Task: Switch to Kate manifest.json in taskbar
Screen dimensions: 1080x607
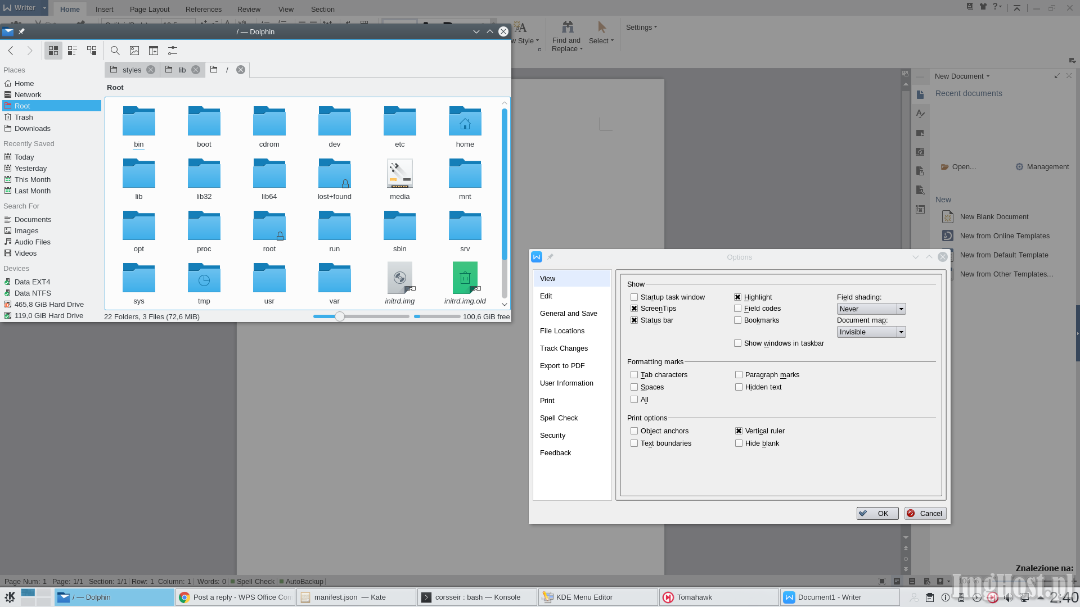Action: tap(357, 597)
